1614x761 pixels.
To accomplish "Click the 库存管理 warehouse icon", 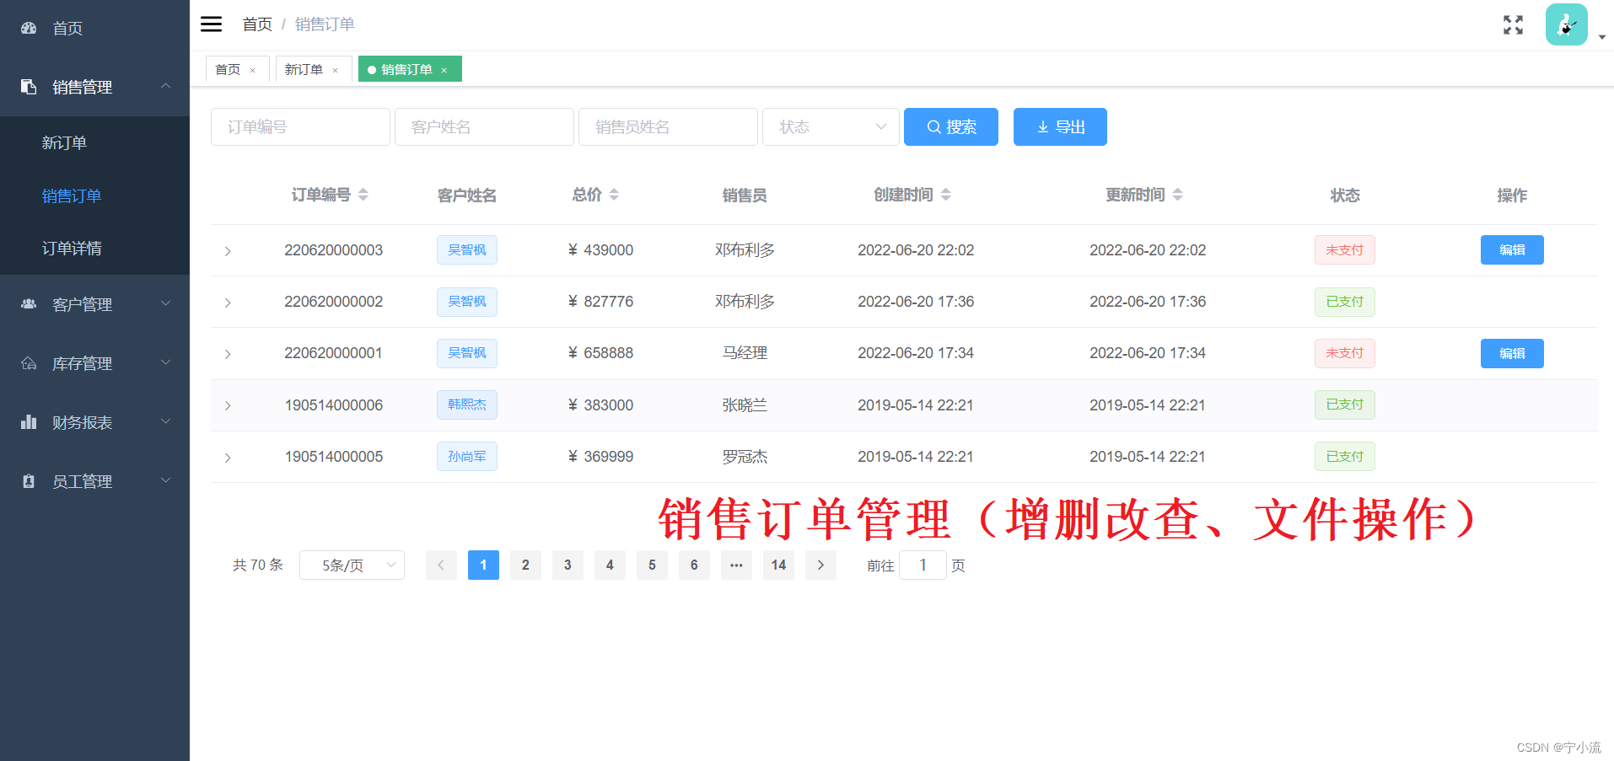I will tap(29, 363).
